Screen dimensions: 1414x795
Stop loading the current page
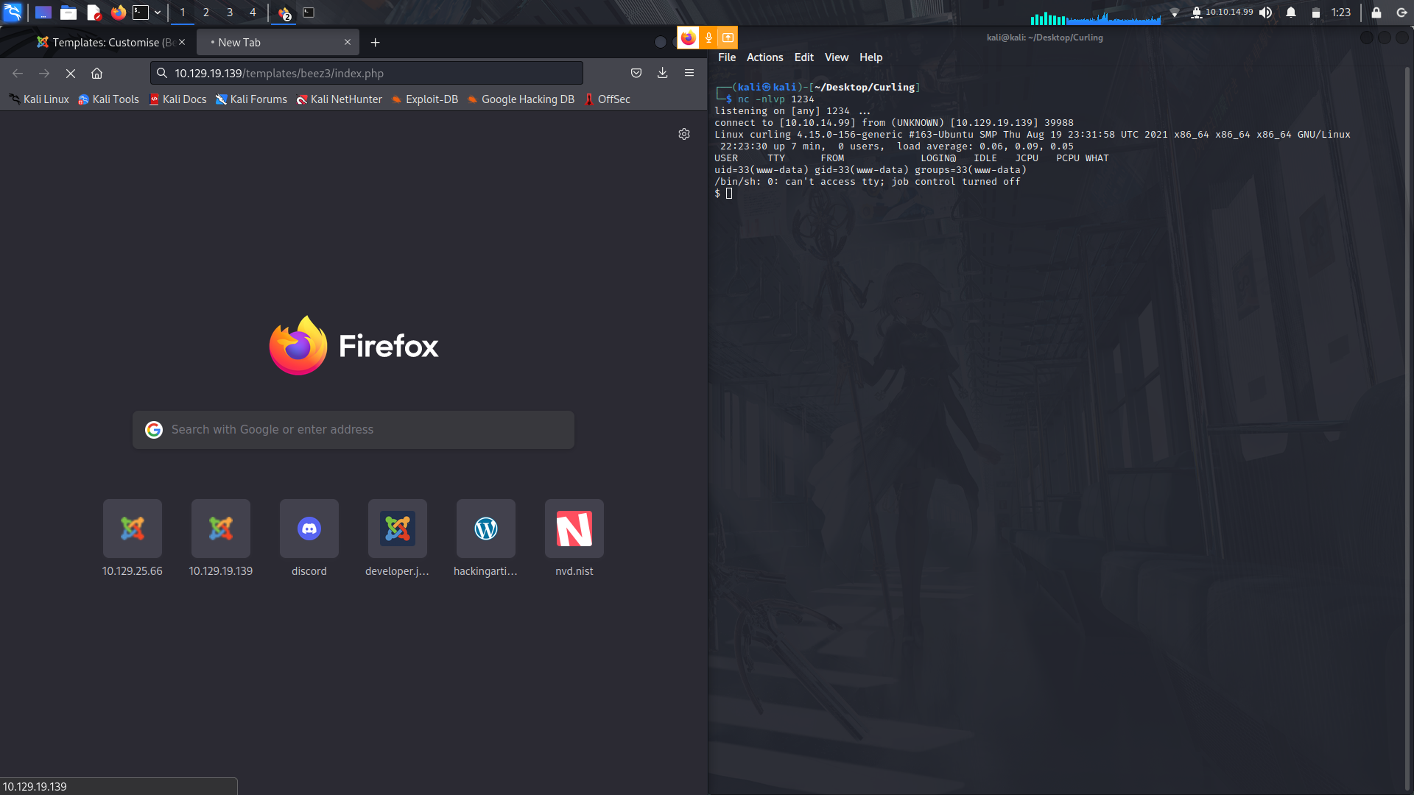point(71,73)
